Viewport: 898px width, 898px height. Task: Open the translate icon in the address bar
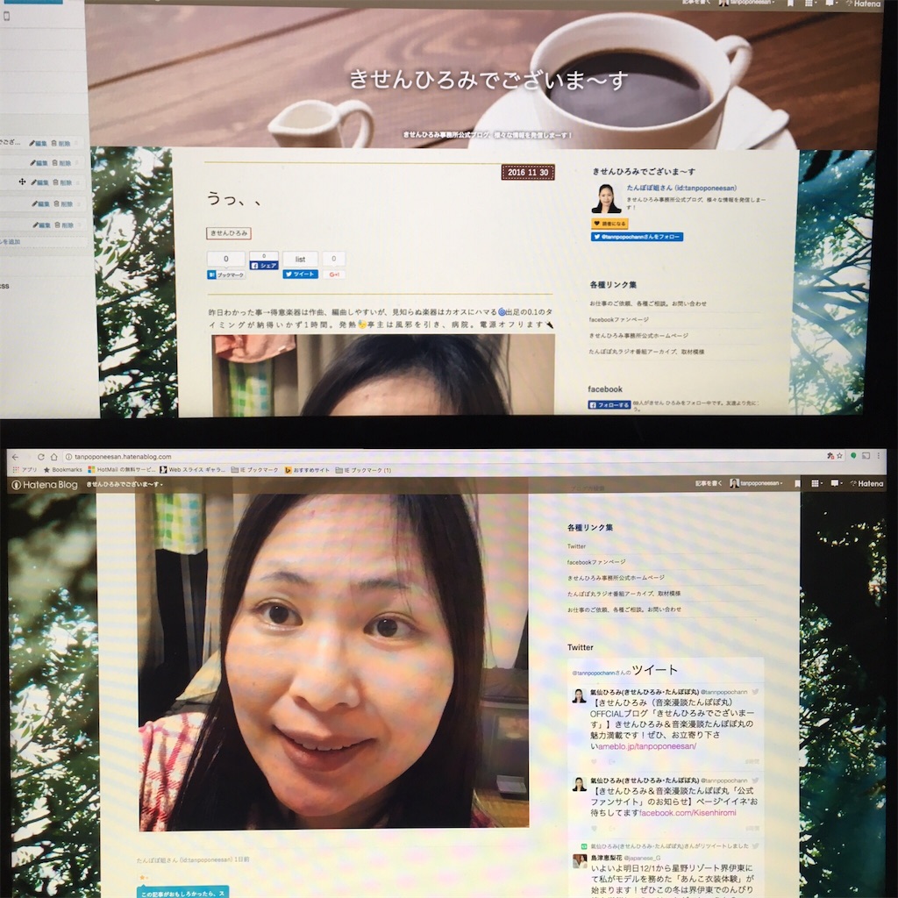830,456
